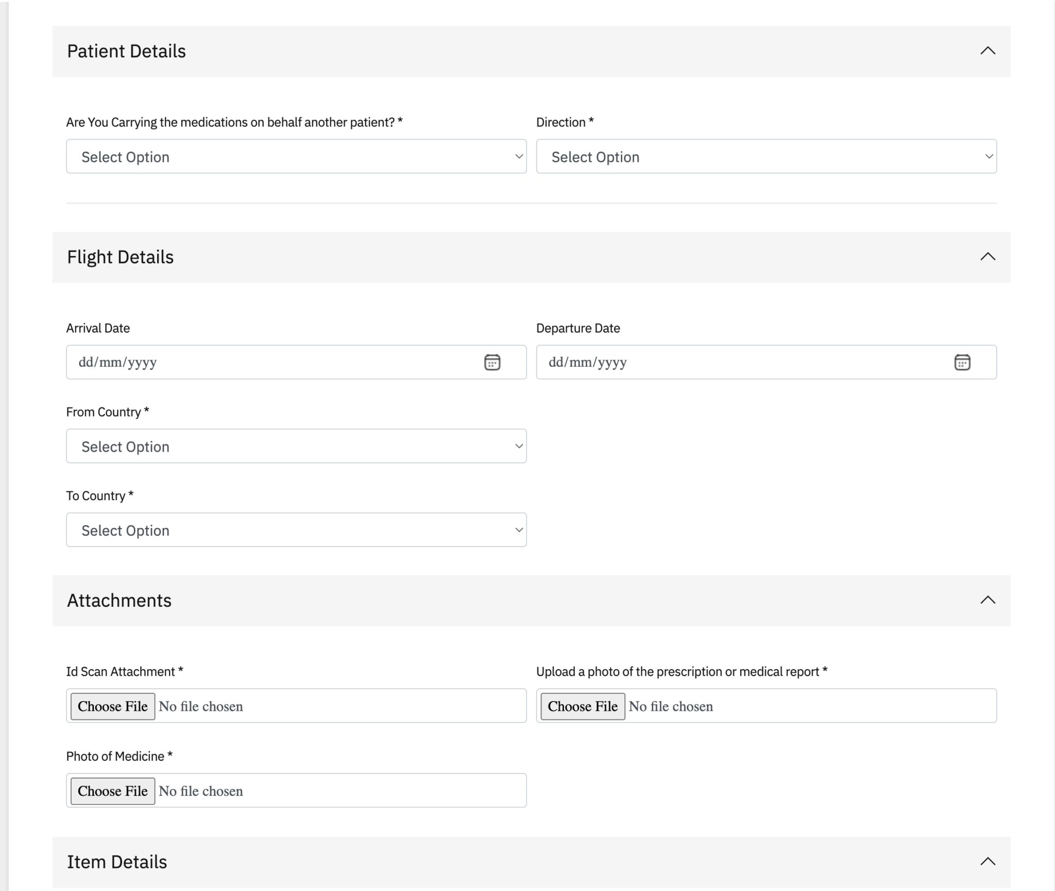Click the Flight Details header title
Screen dimensions: 1055x891
pyautogui.click(x=121, y=257)
